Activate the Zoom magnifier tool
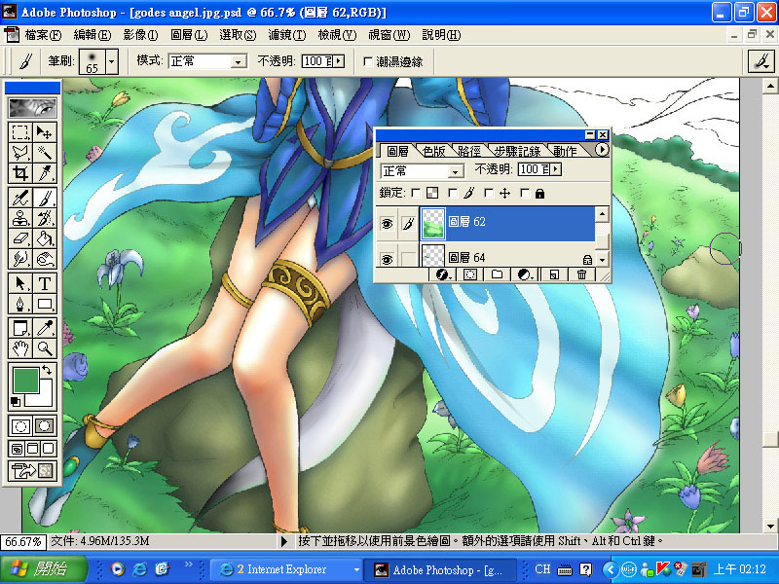The image size is (779, 584). 45,347
